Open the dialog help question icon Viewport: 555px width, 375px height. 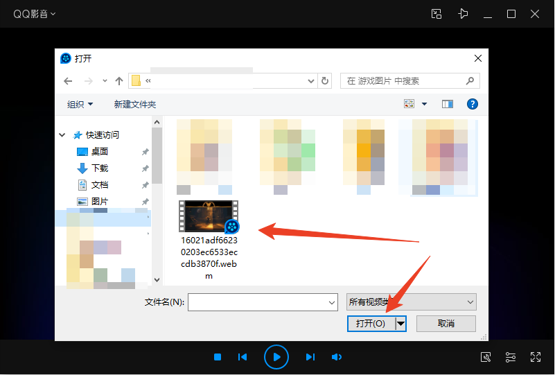(x=473, y=104)
